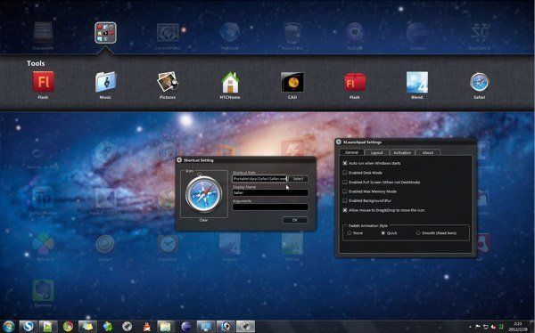Image resolution: width=535 pixels, height=333 pixels.
Task: Toggle Auto run when Windows starts checkbox
Action: (x=345, y=163)
